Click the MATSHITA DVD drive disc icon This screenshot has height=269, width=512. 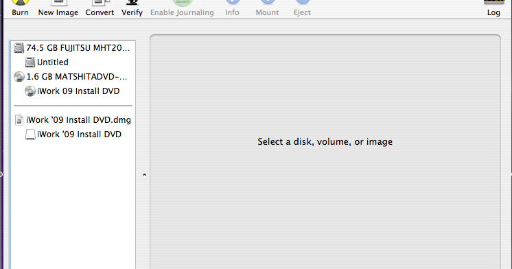pyautogui.click(x=19, y=77)
